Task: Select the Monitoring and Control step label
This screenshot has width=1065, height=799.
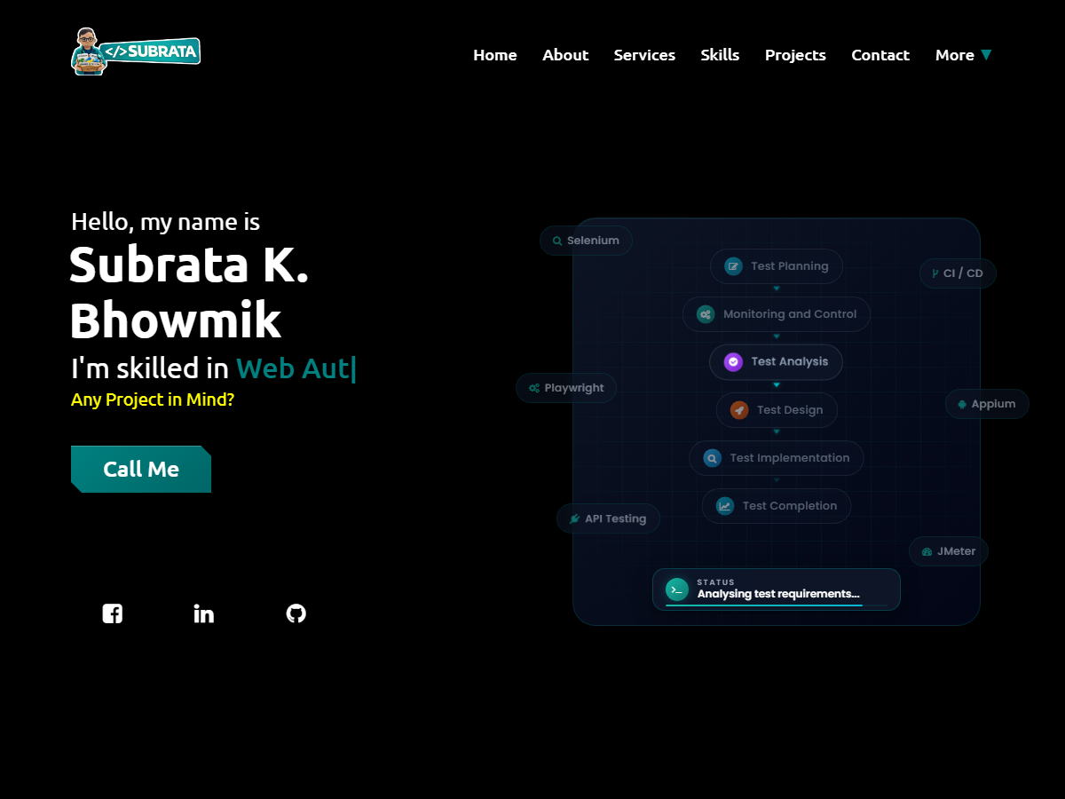Action: (790, 314)
